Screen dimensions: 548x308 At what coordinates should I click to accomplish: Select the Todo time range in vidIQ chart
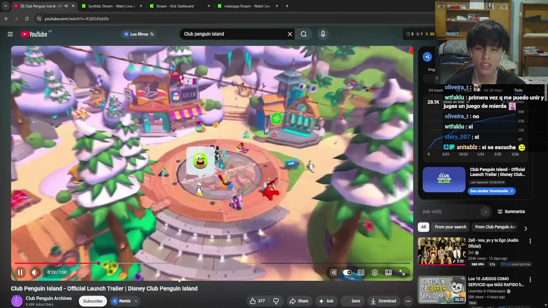coord(518,90)
